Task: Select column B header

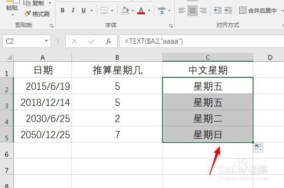Action: point(117,57)
